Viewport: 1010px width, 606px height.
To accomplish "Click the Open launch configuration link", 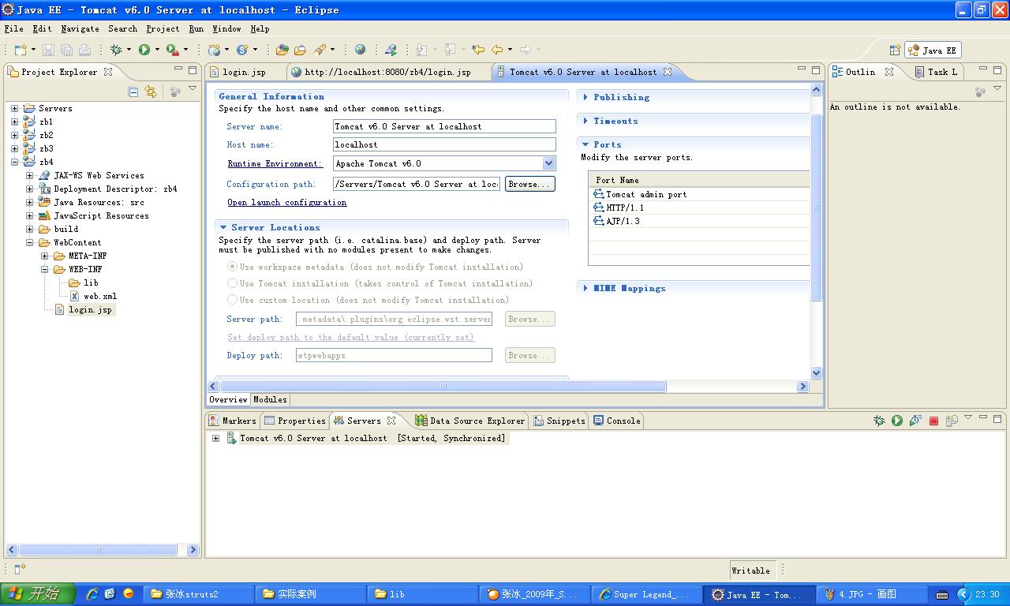I will pos(286,203).
